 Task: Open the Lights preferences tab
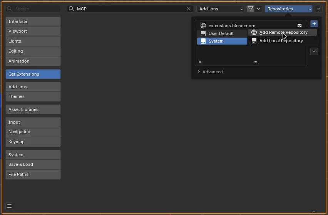(x=33, y=41)
